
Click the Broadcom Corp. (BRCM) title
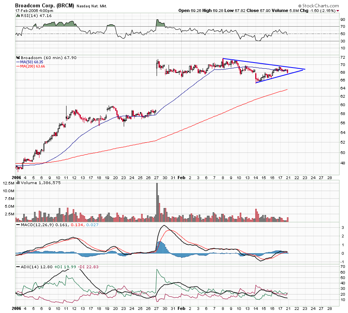click(x=44, y=5)
